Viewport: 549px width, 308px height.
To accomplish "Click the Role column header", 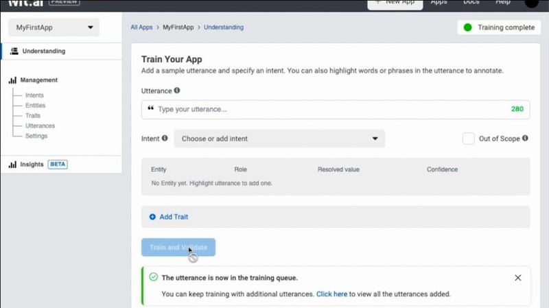I will [241, 169].
